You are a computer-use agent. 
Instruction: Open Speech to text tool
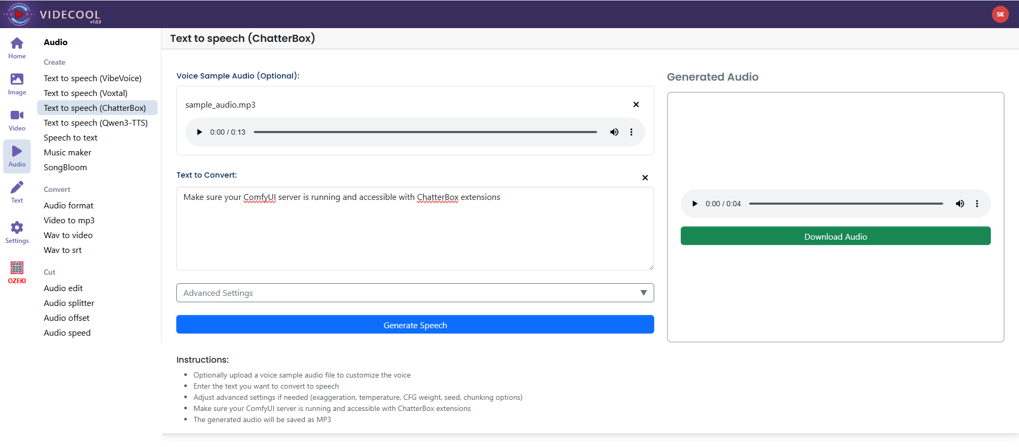pos(71,138)
